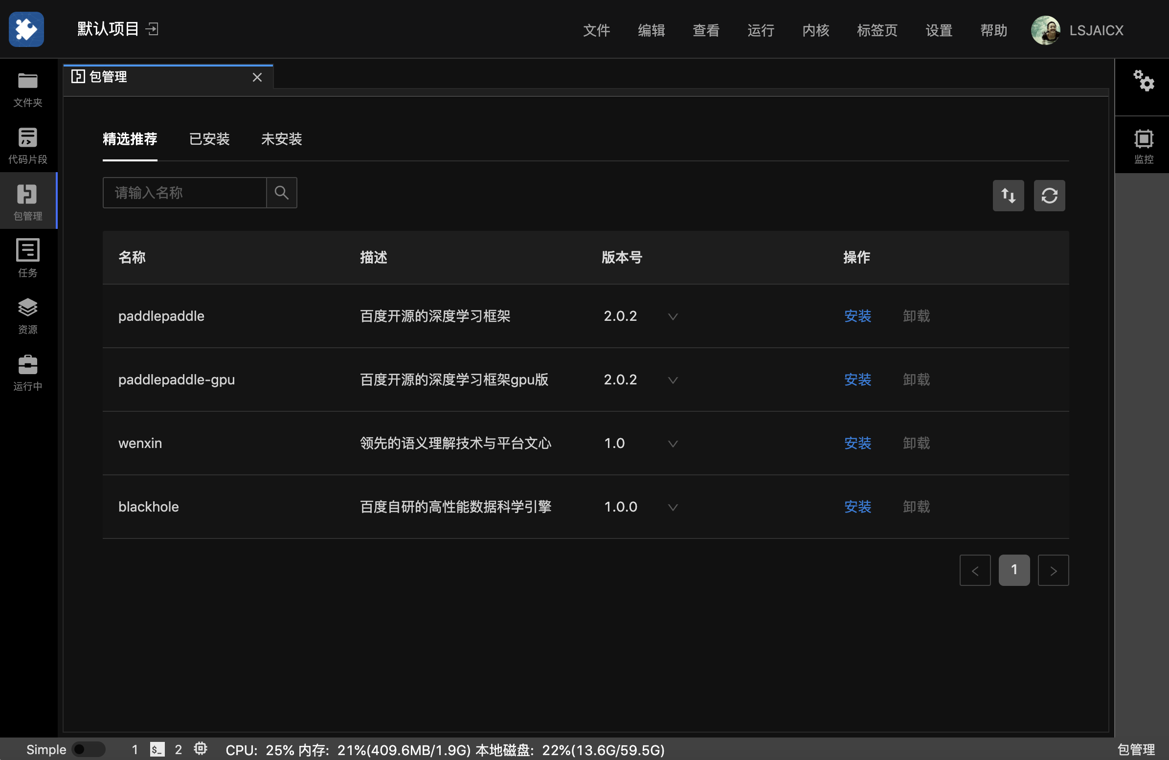
Task: Click the sort arrows button
Action: [1009, 196]
